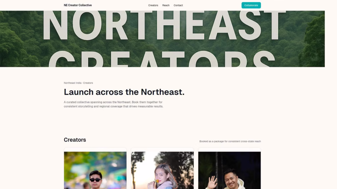Click the photo of the man in sunglasses
Image resolution: width=337 pixels, height=189 pixels.
pyautogui.click(x=95, y=171)
